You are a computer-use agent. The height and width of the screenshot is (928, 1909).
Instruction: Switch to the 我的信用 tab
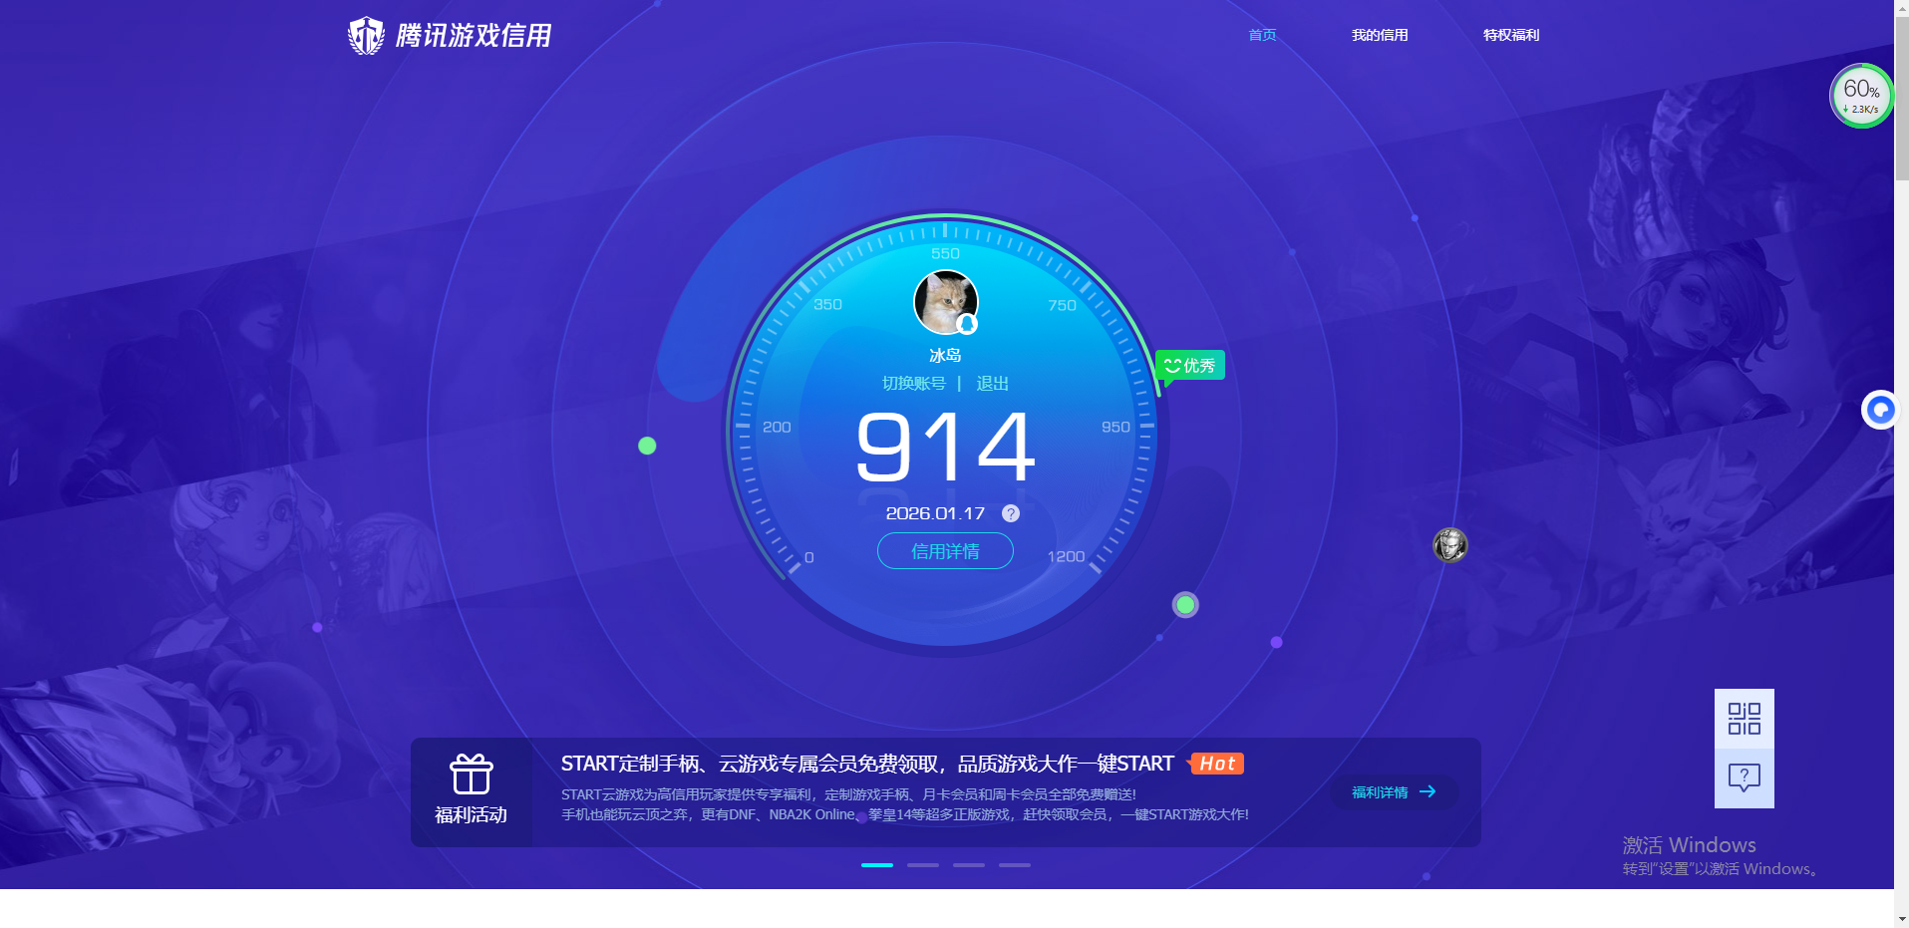tap(1380, 35)
